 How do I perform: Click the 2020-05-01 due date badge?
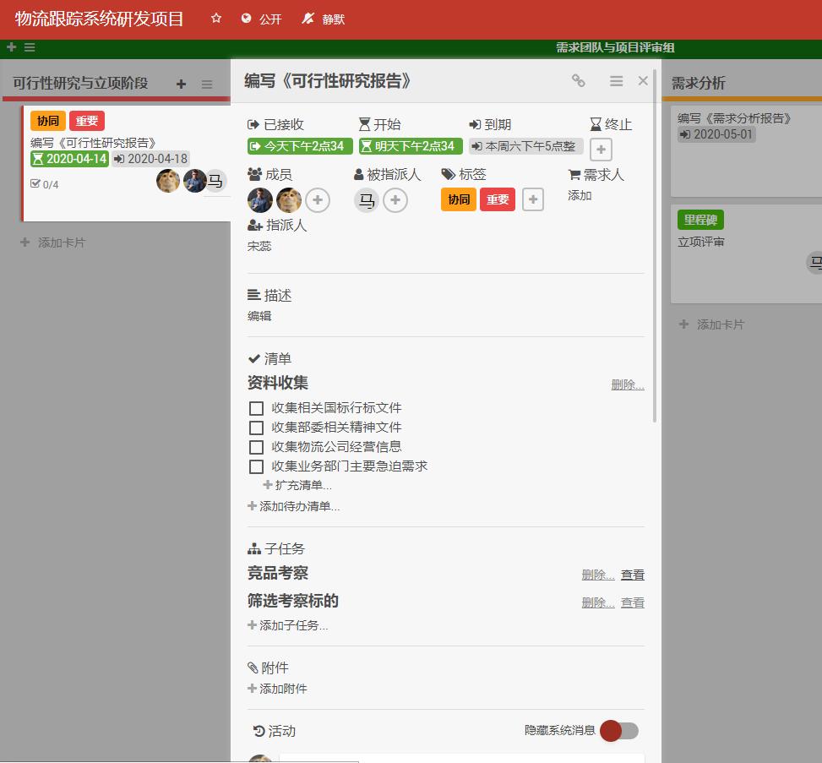(x=716, y=134)
